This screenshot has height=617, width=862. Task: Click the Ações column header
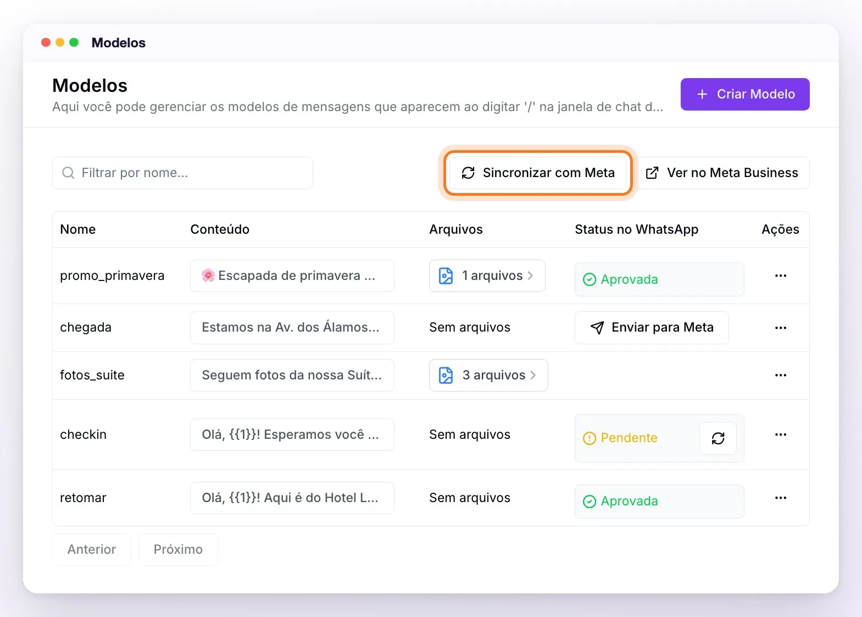[x=780, y=229]
